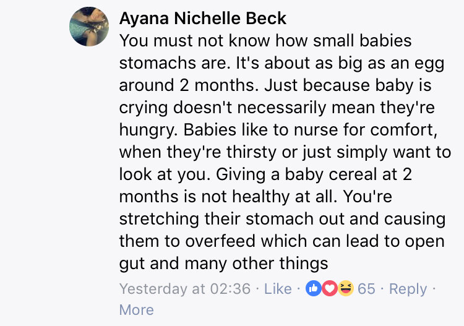Image resolution: width=464 pixels, height=326 pixels.
Task: Click the line starting 'stomachs are. It's about'
Action: (x=281, y=64)
